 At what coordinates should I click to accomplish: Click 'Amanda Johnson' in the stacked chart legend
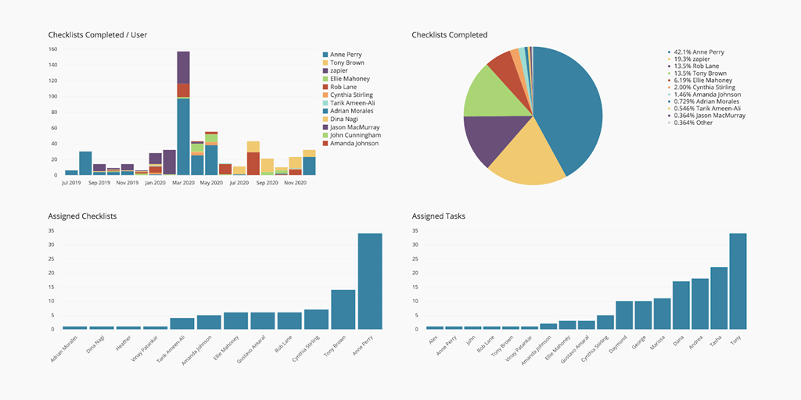350,144
